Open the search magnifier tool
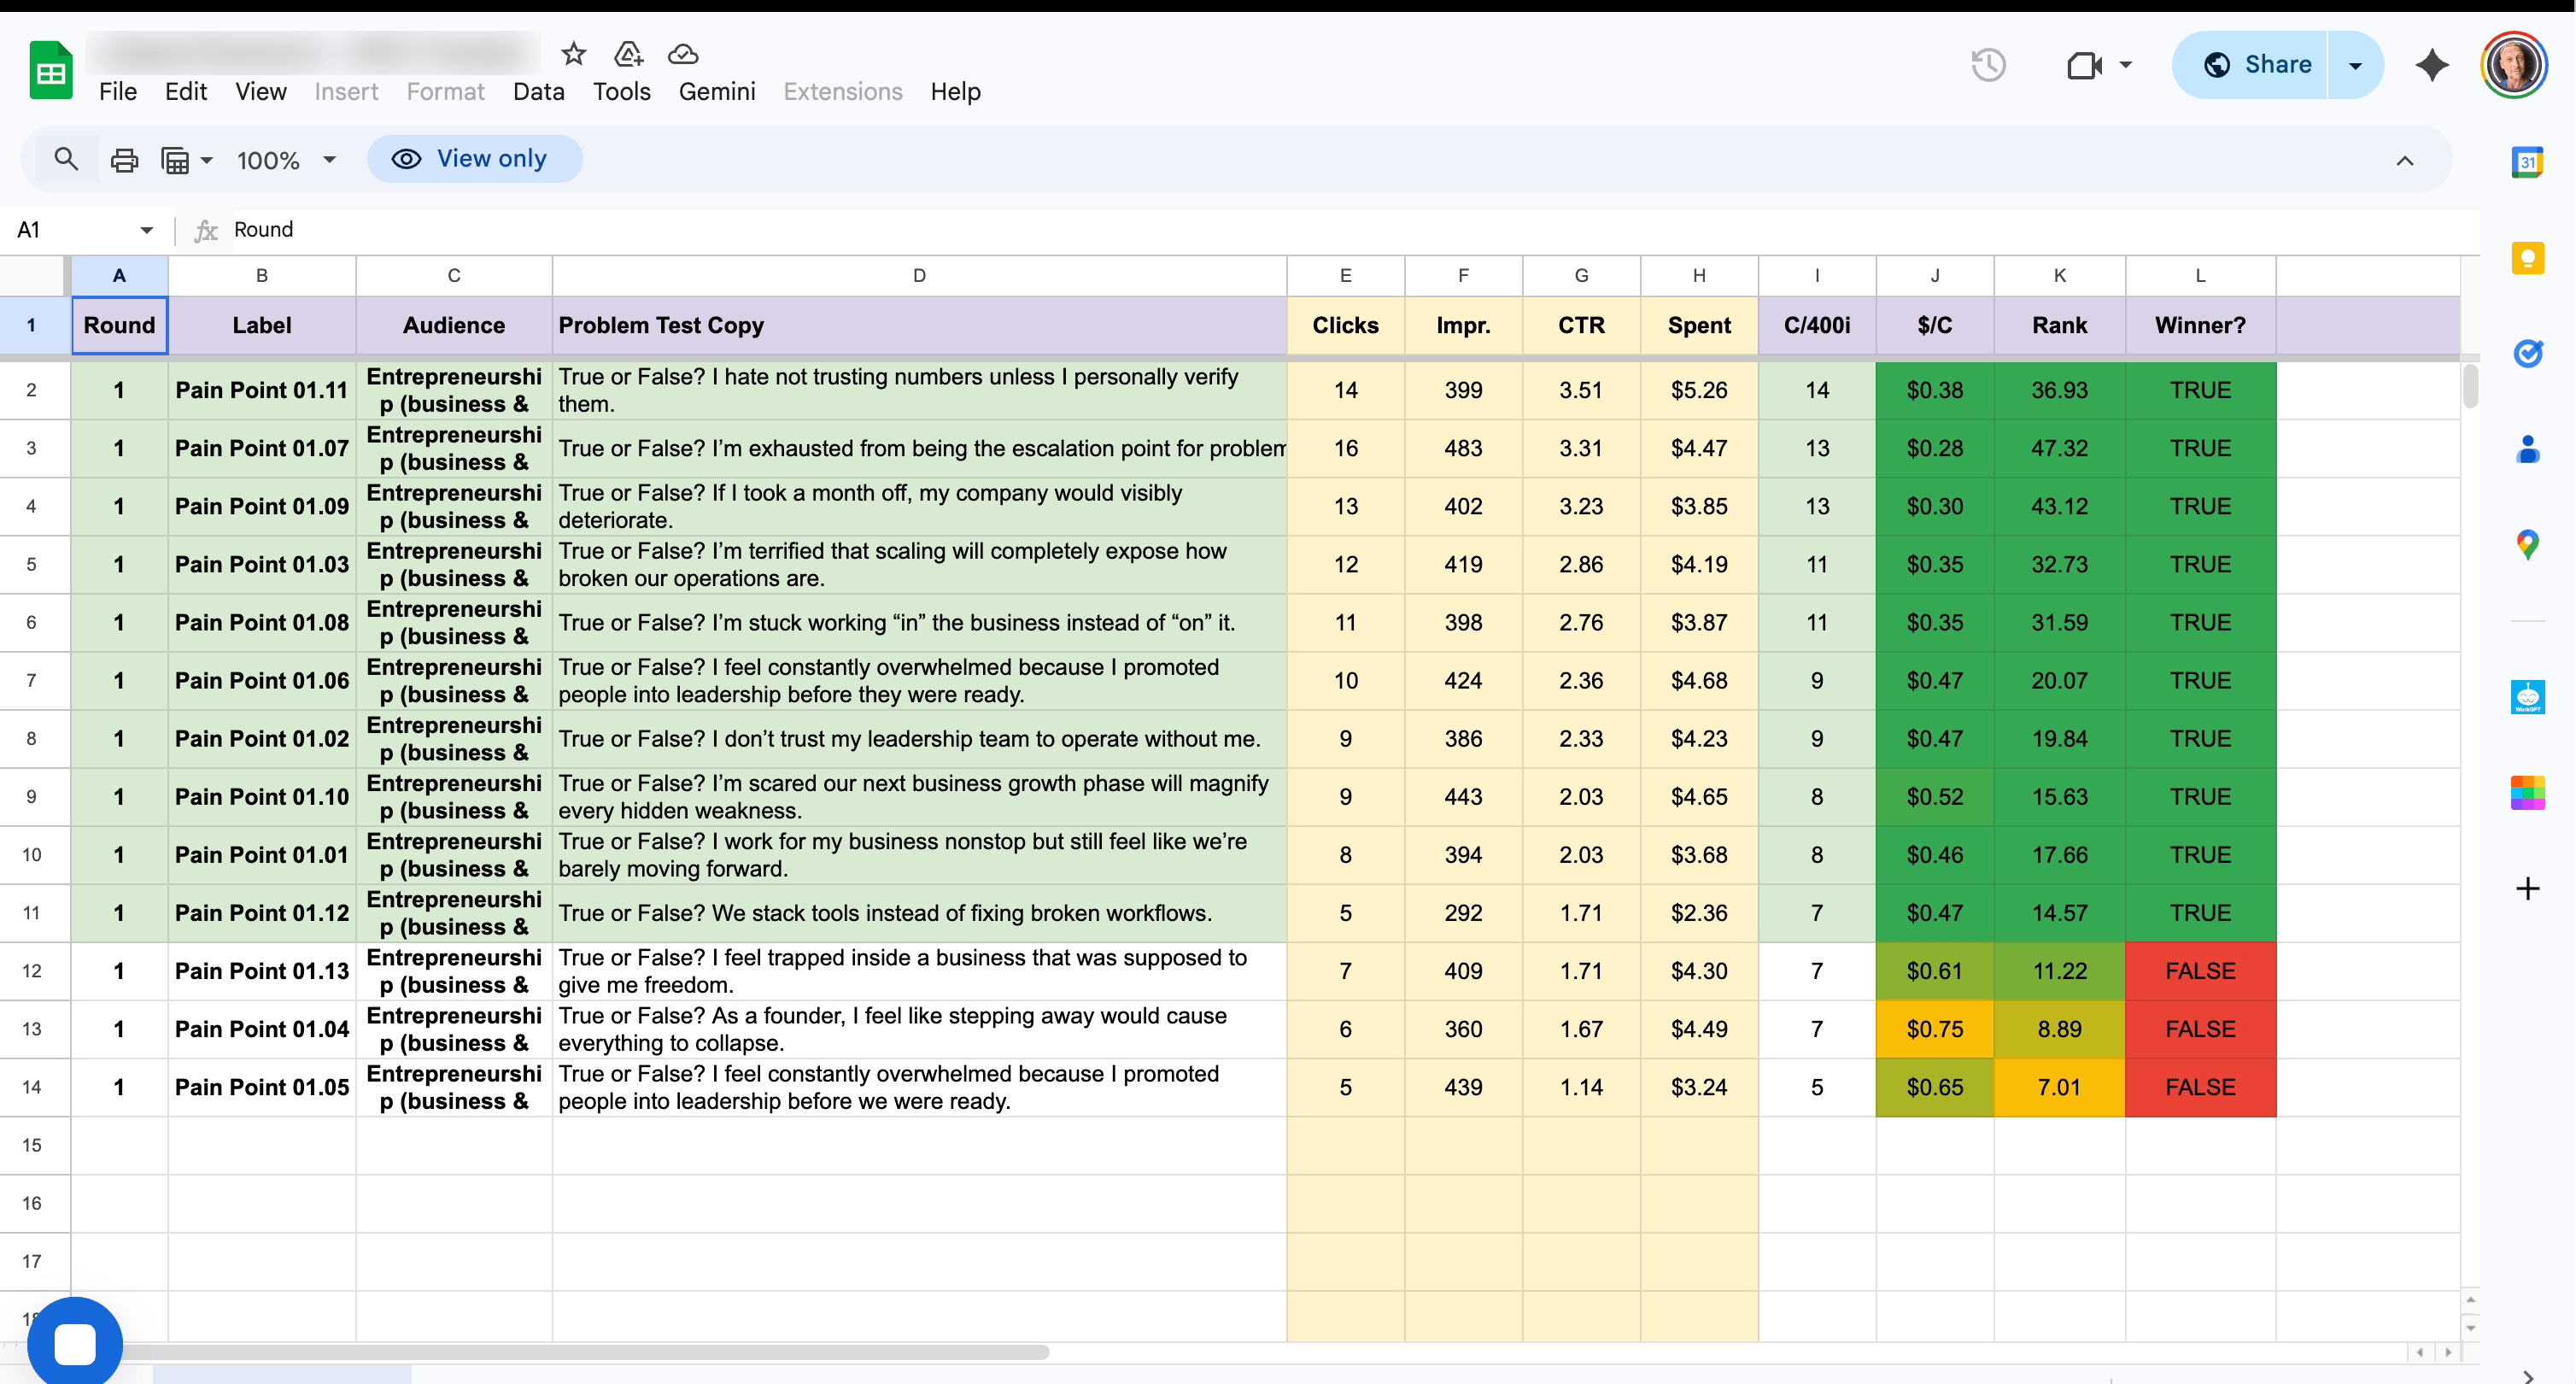Image resolution: width=2576 pixels, height=1384 pixels. point(66,159)
